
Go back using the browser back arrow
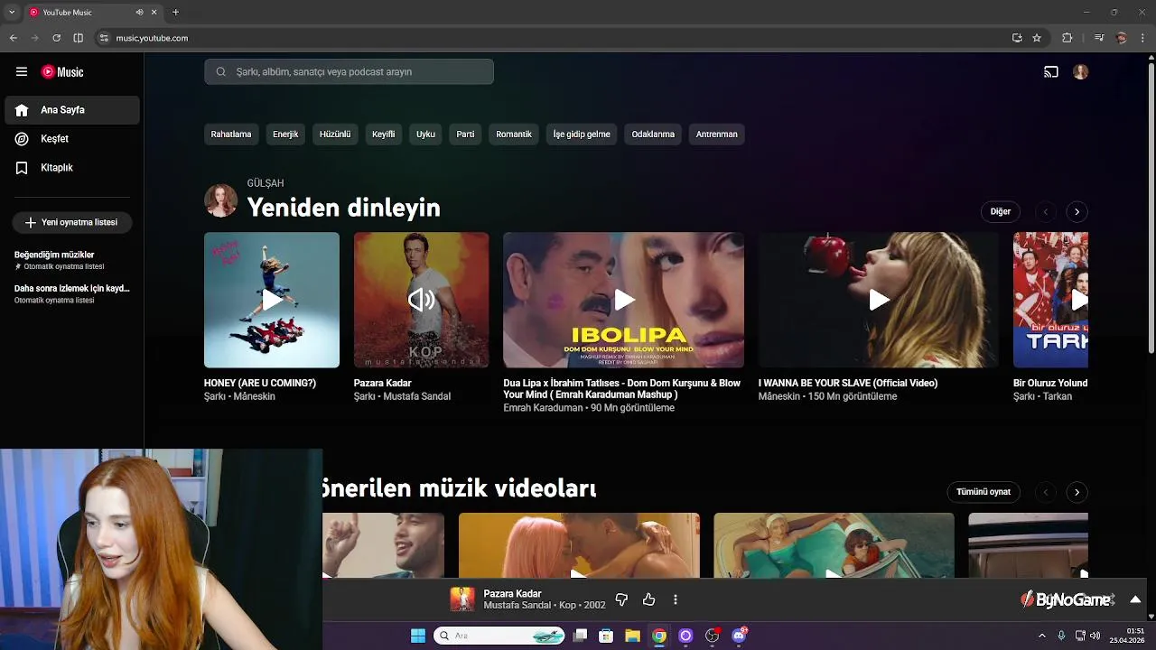14,38
